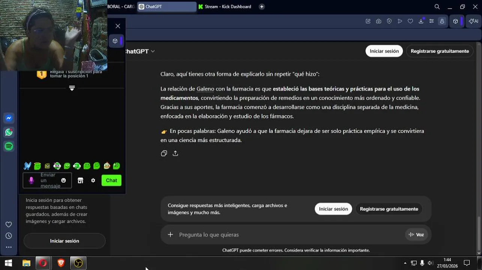Open OBS Studio from the taskbar
Viewport: 482px width, 270px height.
(x=78, y=263)
